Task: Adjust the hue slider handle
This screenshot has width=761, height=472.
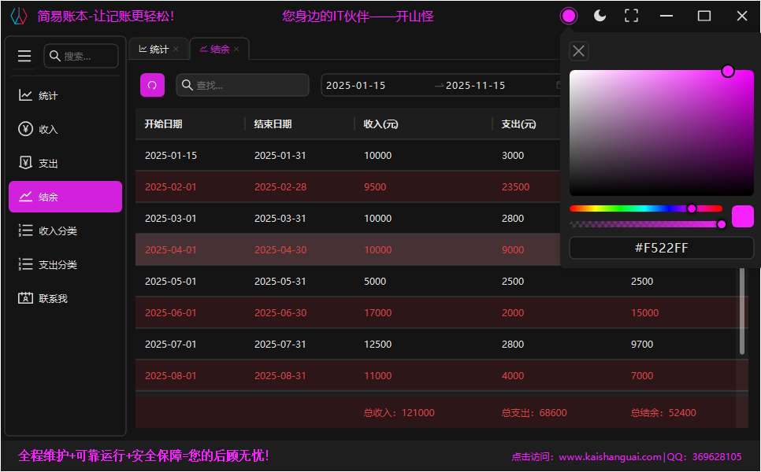Action: [692, 209]
